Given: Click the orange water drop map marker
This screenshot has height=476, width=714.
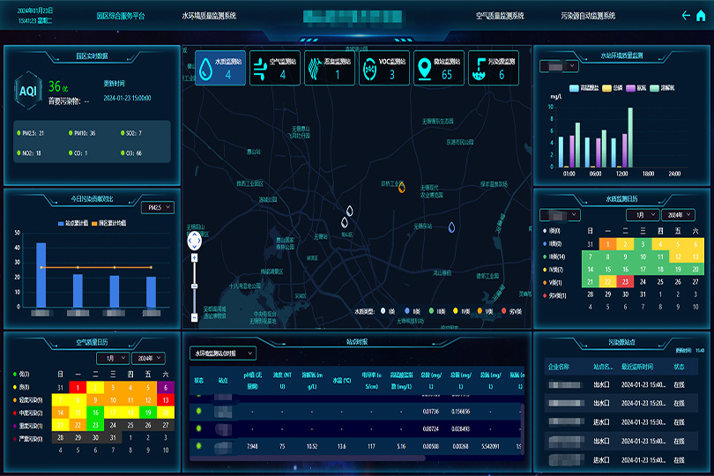Looking at the screenshot, I should [x=401, y=187].
